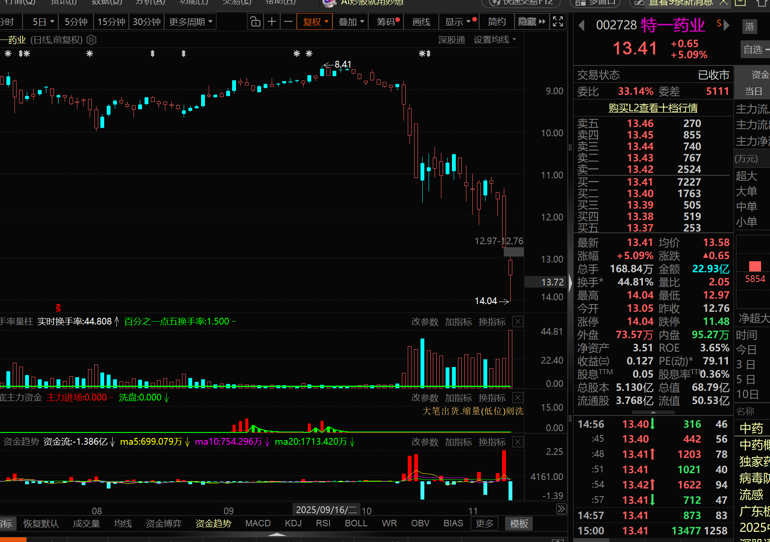Open 购买L2查看十档行情 link

pyautogui.click(x=653, y=108)
